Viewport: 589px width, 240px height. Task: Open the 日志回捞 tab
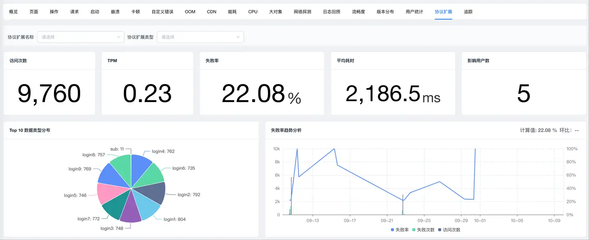click(331, 12)
